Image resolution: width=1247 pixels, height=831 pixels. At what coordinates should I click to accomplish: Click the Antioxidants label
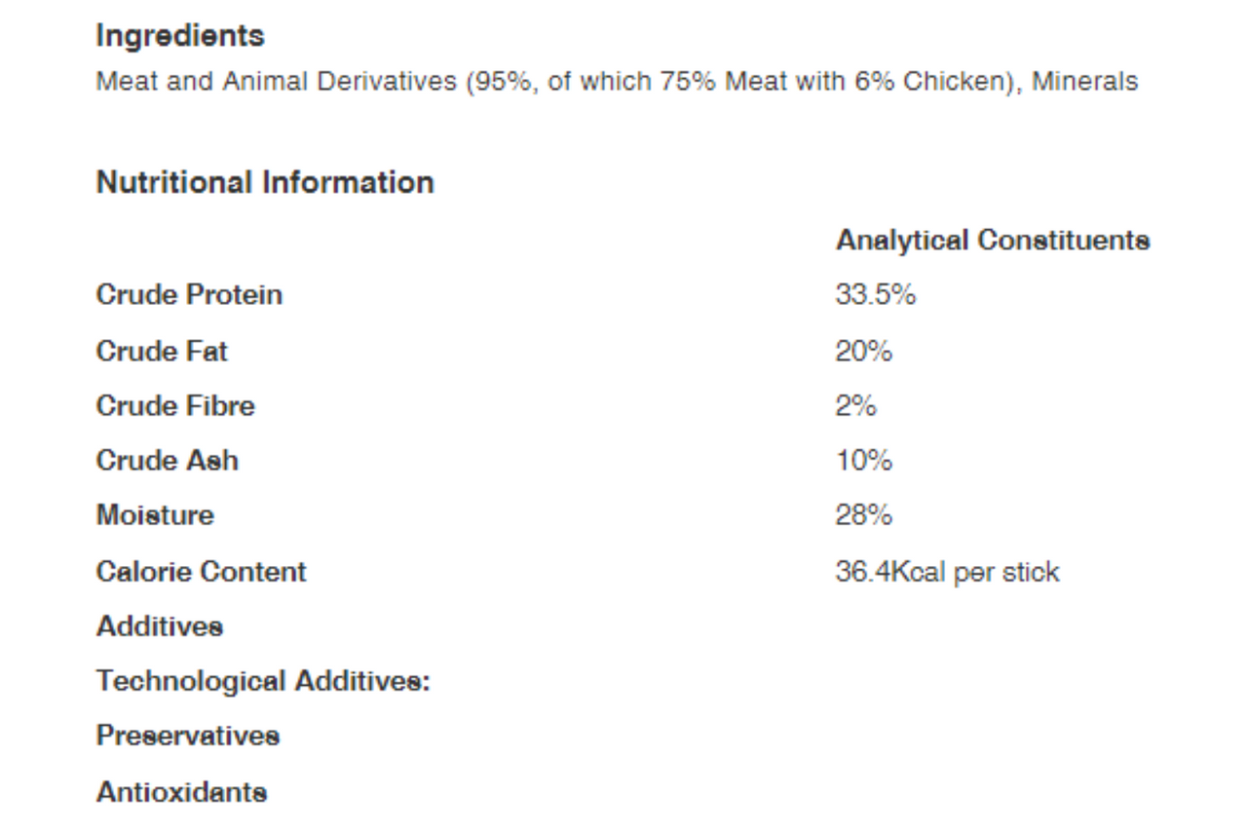click(182, 792)
